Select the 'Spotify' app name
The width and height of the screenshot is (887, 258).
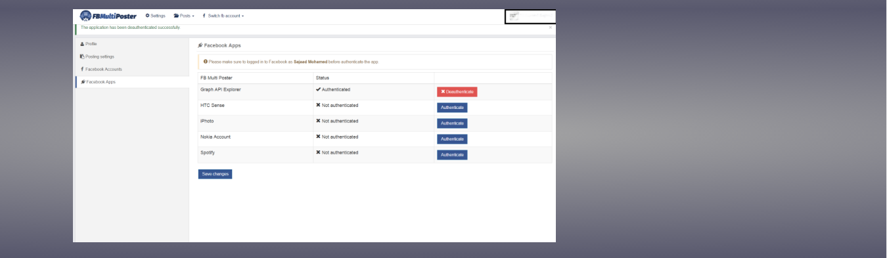pyautogui.click(x=208, y=152)
